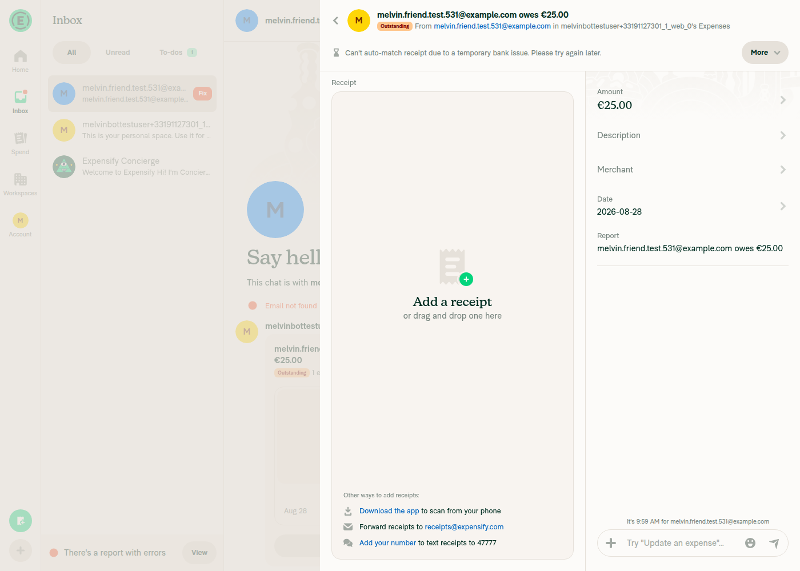Switch to the To-dos tab
The image size is (800, 571).
(x=178, y=53)
